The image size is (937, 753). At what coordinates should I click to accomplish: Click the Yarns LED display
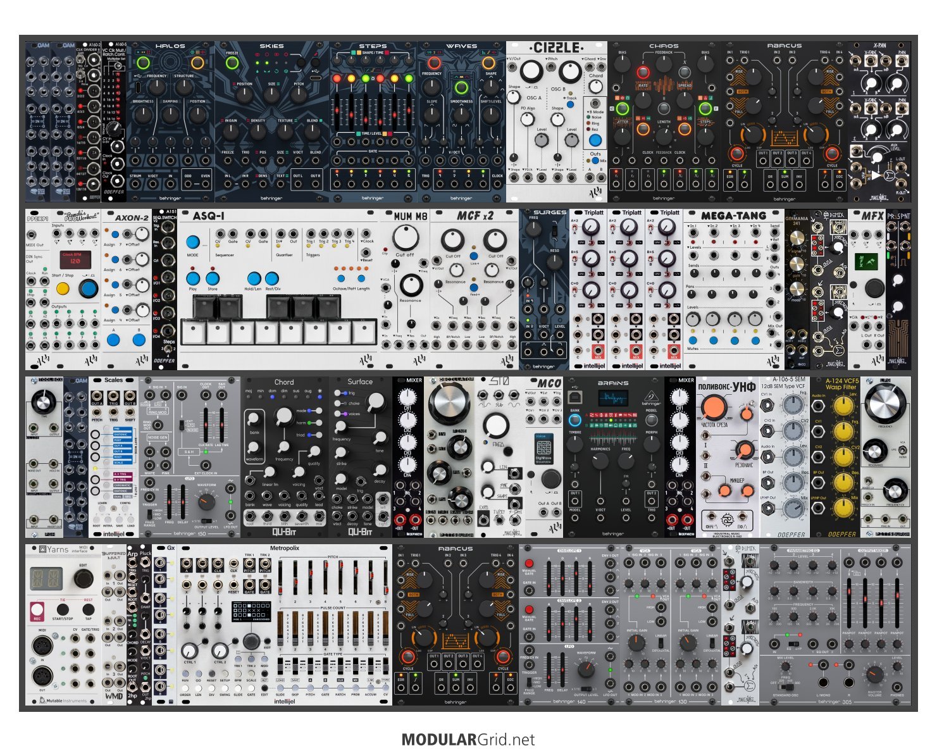click(46, 578)
